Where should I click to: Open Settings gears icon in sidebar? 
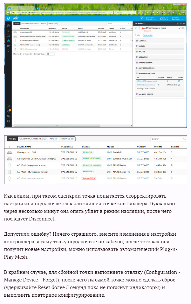tap(8, 116)
